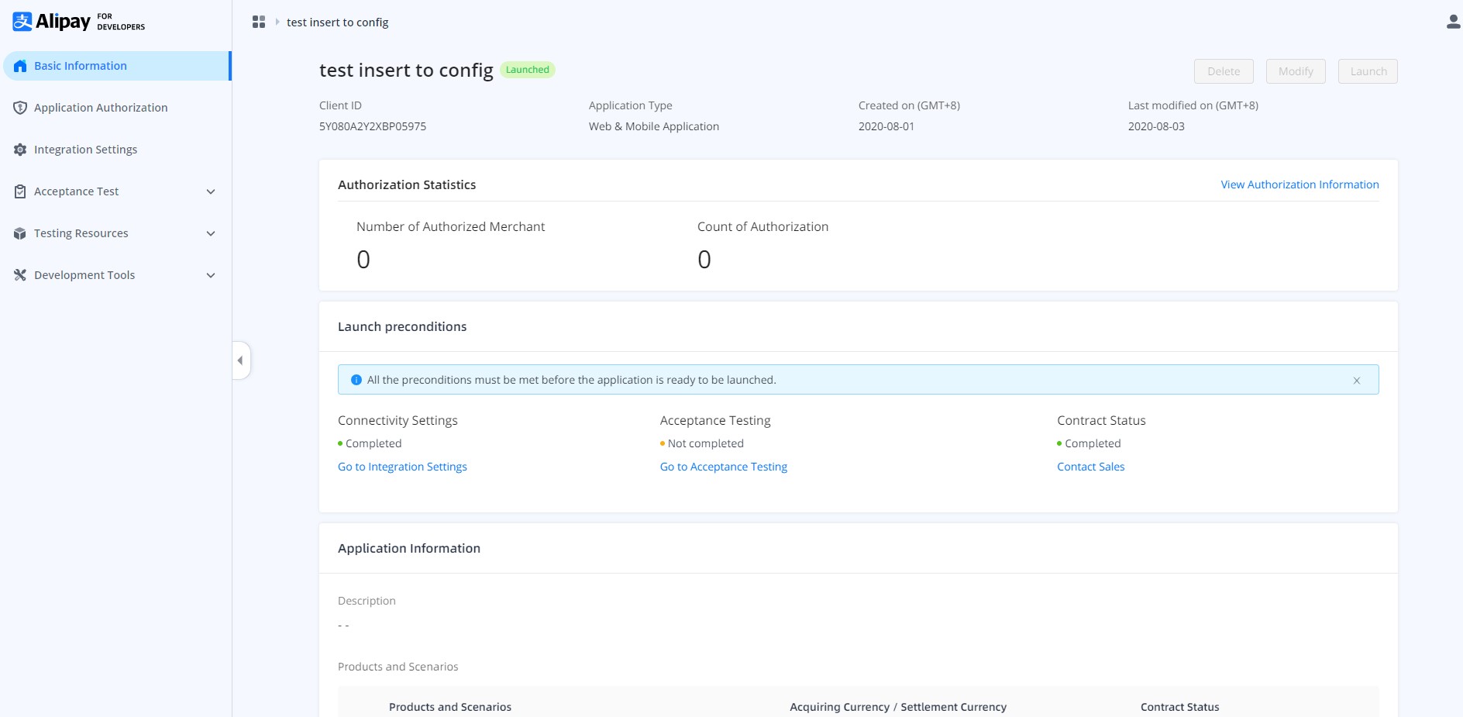Click the Alipay for Developers logo
The image size is (1463, 717).
click(x=78, y=22)
